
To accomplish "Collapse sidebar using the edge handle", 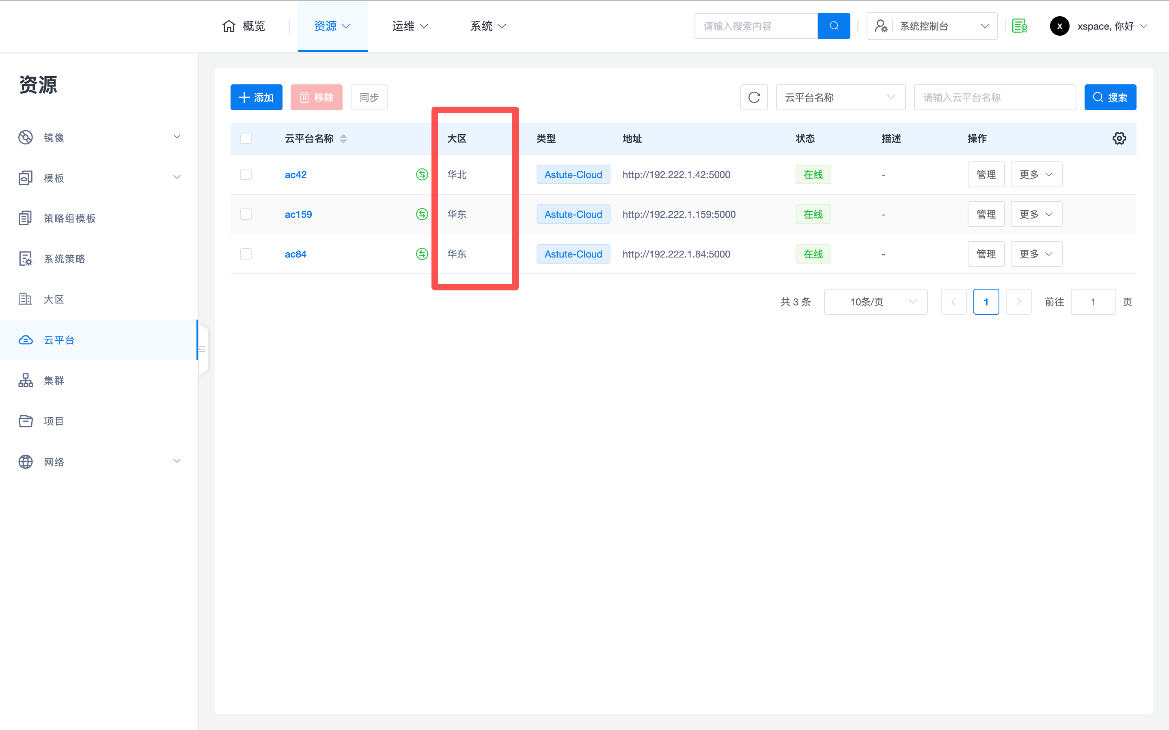I will pyautogui.click(x=203, y=349).
